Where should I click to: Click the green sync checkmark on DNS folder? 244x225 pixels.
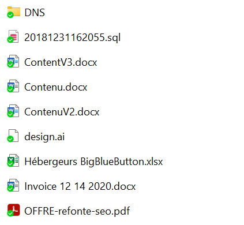click(x=10, y=15)
